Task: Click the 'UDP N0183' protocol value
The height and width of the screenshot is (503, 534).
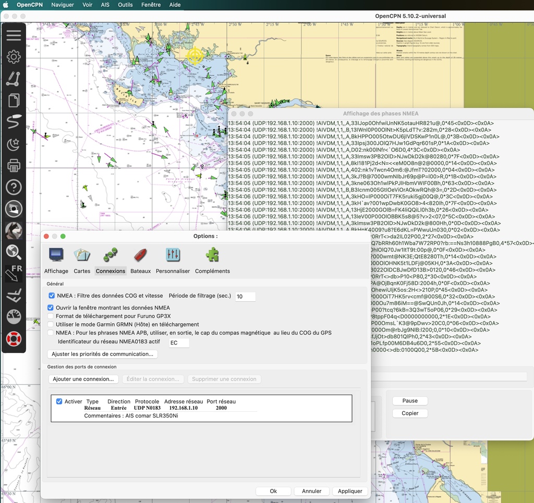Action: [147, 408]
